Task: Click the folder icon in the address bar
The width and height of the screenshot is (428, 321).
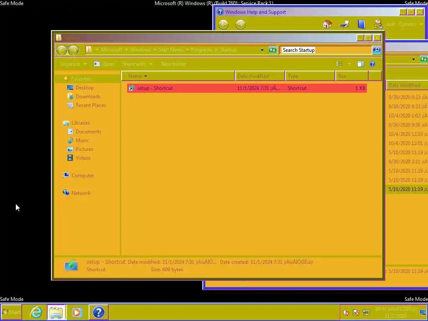Action: click(x=89, y=50)
